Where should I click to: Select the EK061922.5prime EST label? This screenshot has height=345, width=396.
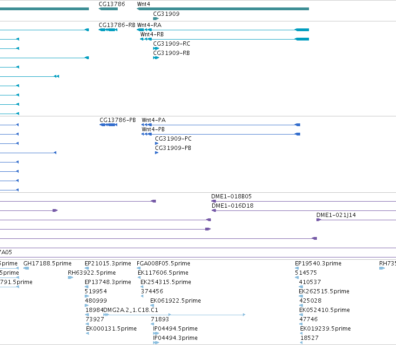(x=175, y=301)
